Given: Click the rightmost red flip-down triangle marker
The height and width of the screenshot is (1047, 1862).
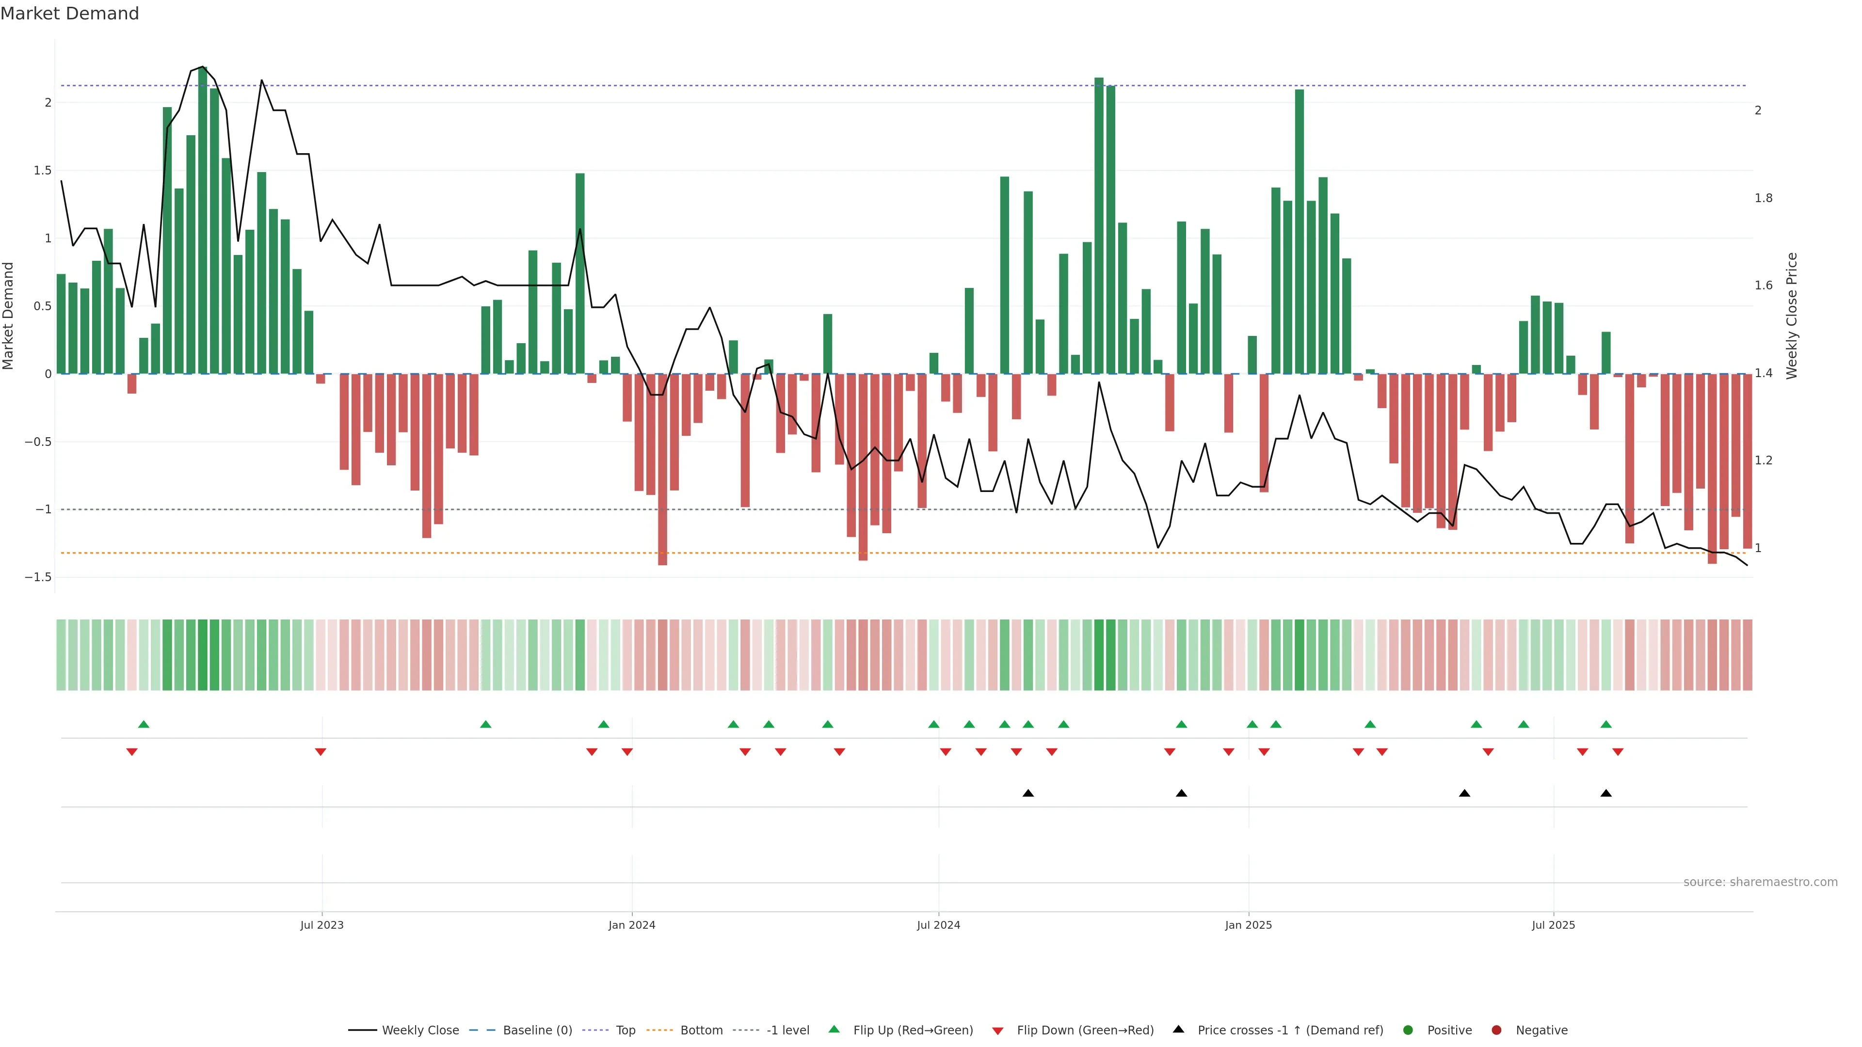Looking at the screenshot, I should pos(1618,752).
